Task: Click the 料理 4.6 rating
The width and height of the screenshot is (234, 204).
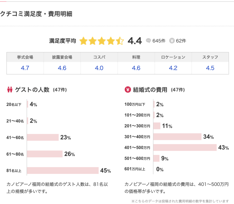Action: [x=136, y=68]
